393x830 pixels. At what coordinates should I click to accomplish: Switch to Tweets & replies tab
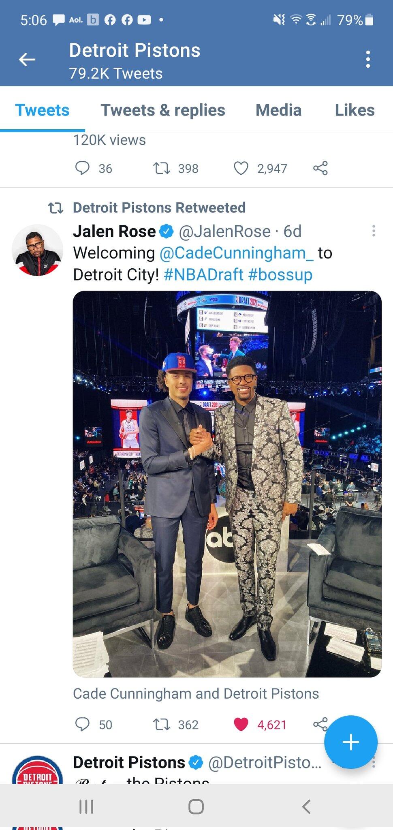click(x=163, y=110)
